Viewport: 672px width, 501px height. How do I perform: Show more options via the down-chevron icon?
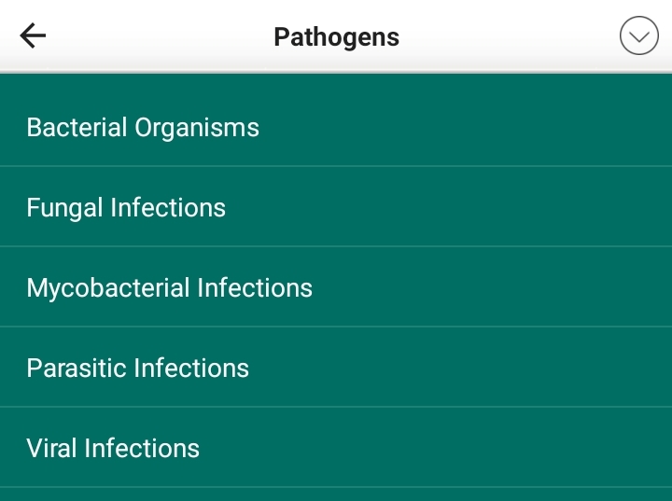pyautogui.click(x=639, y=36)
